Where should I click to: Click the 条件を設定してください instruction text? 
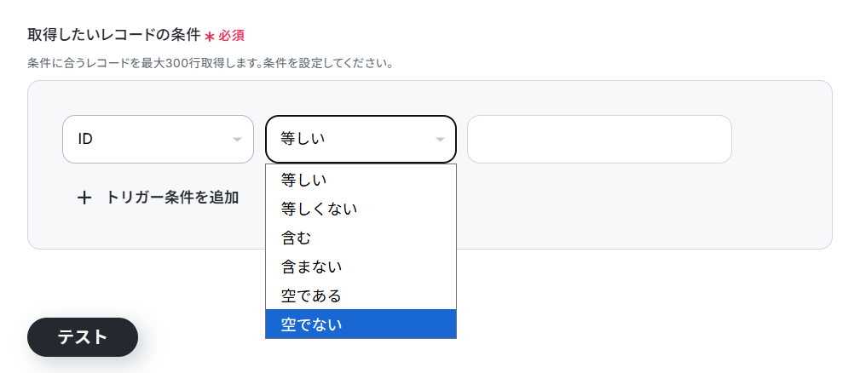pos(328,64)
